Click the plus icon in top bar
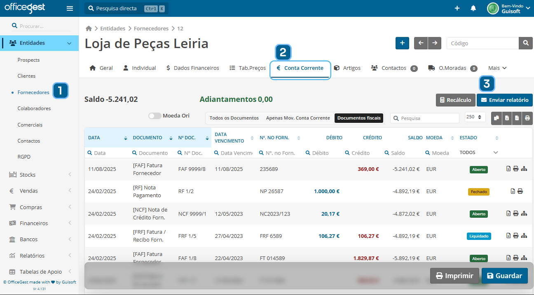Screen dimensions: 534x295 point(457,8)
